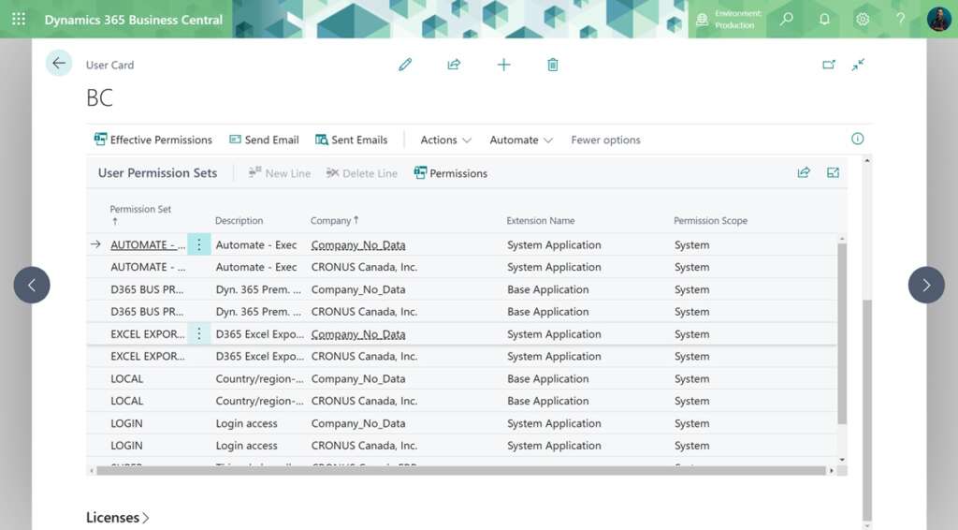Open the help question mark
Image resolution: width=958 pixels, height=530 pixels.
900,19
